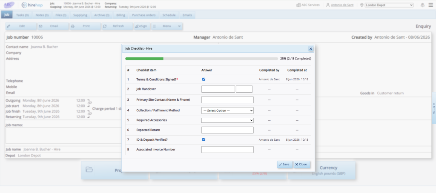Open the hamburger main menu
The width and height of the screenshot is (436, 193).
(x=431, y=5)
